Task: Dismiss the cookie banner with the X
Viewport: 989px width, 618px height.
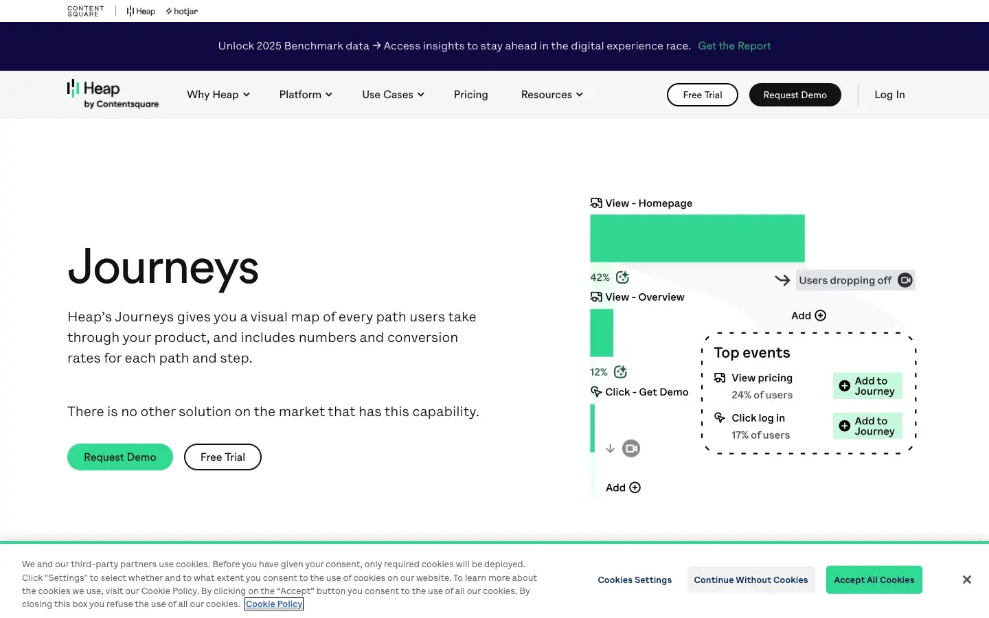Action: [966, 579]
